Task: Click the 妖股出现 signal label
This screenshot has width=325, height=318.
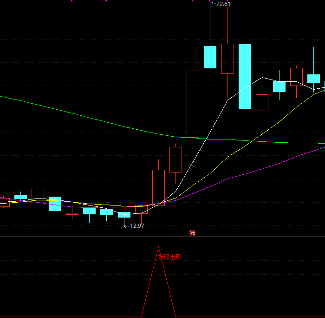Action: pos(169,257)
